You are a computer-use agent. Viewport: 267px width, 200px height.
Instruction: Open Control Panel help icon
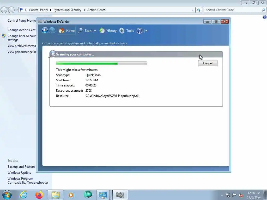(x=264, y=17)
